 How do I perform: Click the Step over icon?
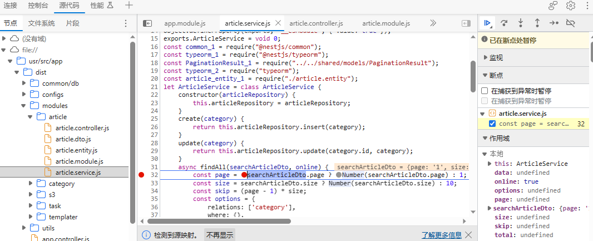(504, 23)
